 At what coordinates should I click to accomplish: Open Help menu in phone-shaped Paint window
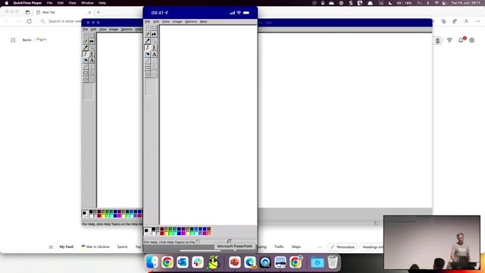pyautogui.click(x=203, y=22)
